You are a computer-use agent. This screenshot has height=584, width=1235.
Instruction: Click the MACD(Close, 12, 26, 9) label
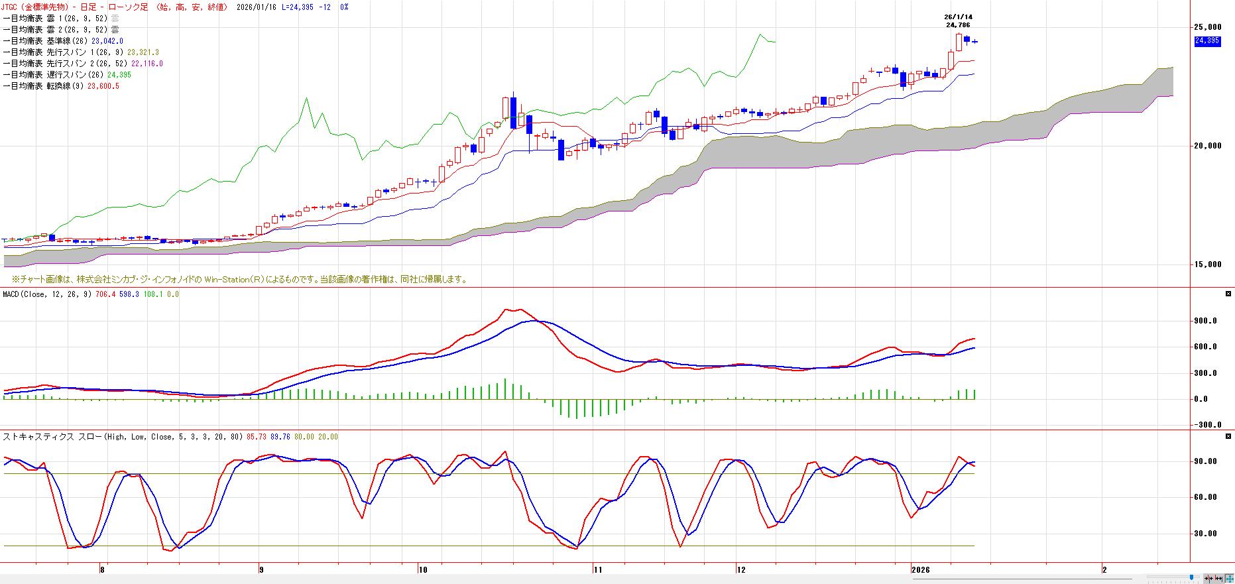(48, 294)
